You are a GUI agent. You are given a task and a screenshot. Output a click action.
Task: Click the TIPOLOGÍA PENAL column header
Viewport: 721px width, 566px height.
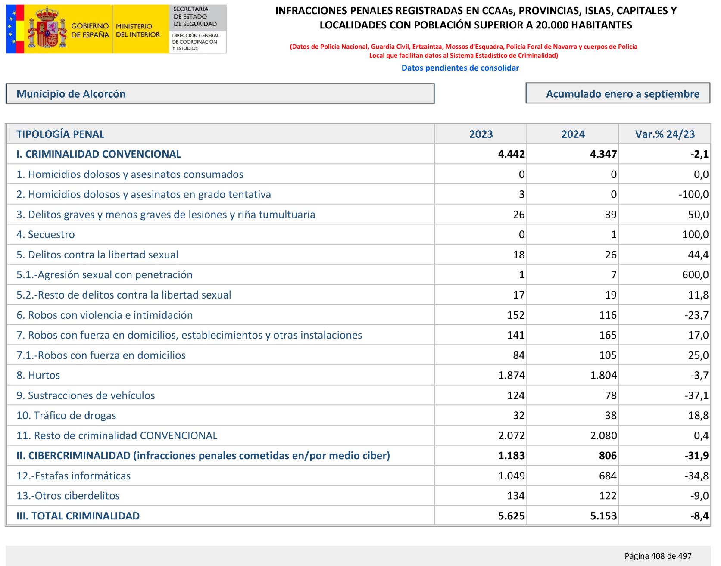[60, 134]
